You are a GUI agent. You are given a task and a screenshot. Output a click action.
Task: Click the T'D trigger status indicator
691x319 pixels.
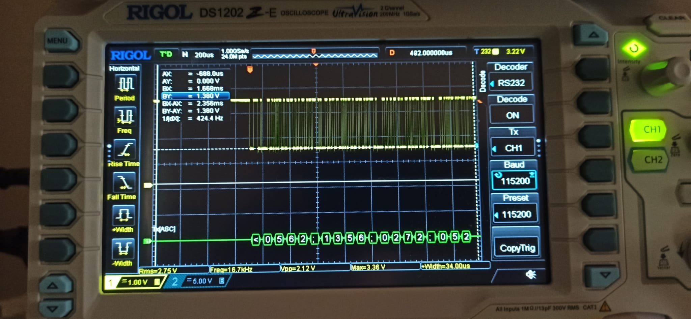166,54
